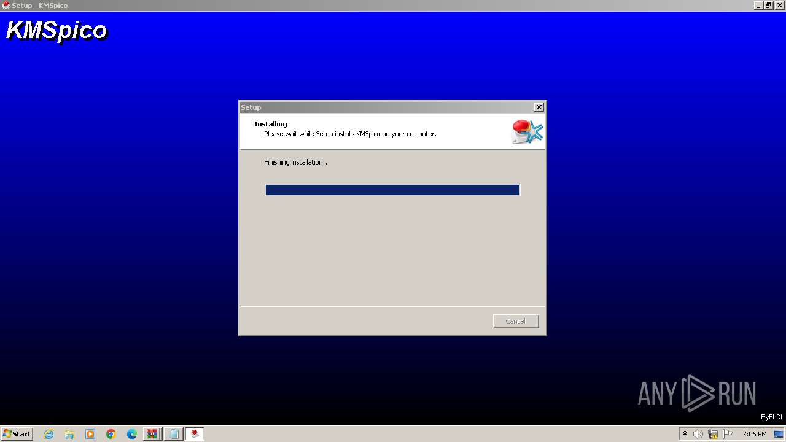
Task: Click the 'Finishing installation...' status text
Action: tap(297, 162)
